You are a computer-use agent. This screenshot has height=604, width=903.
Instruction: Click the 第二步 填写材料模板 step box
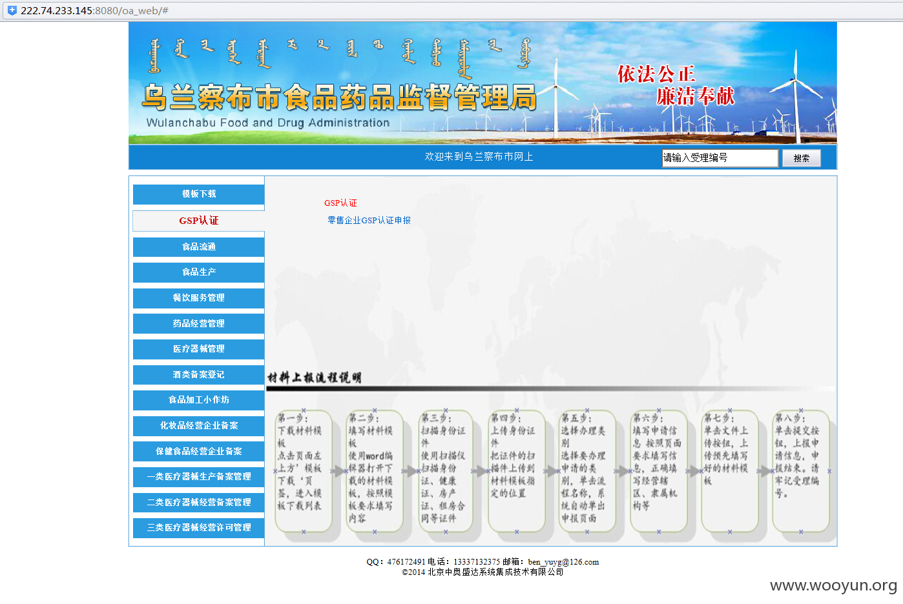[375, 472]
